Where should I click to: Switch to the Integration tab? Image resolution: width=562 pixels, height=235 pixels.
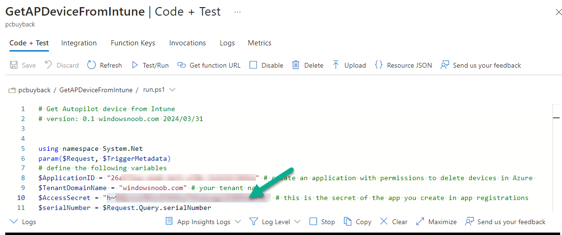click(79, 43)
